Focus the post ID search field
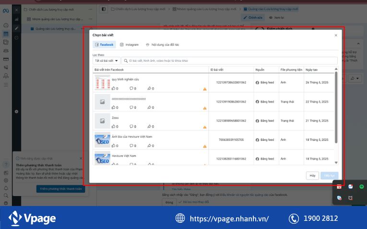Screen dimensions: 367x229 (230, 61)
